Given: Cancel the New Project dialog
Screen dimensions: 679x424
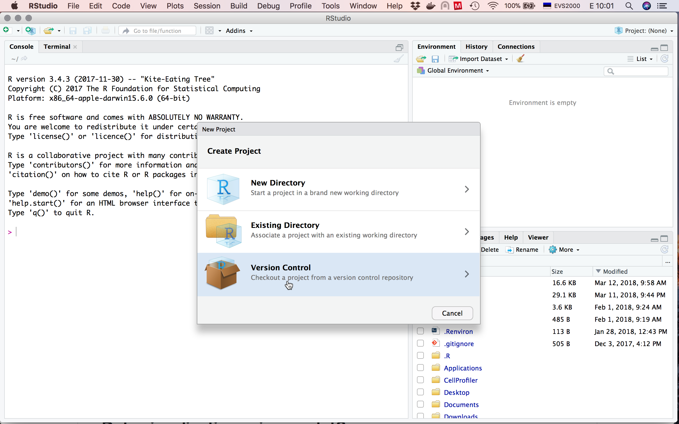Looking at the screenshot, I should [452, 313].
